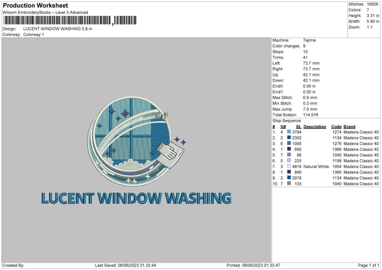Click the Code column header

tap(336, 127)
